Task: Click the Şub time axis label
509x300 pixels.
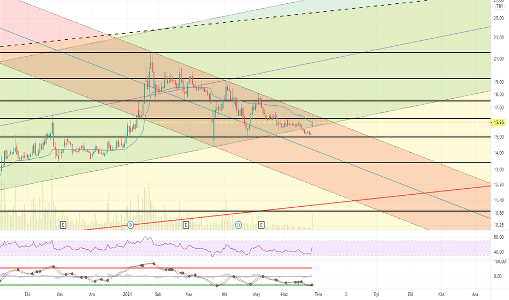Action: 158,295
